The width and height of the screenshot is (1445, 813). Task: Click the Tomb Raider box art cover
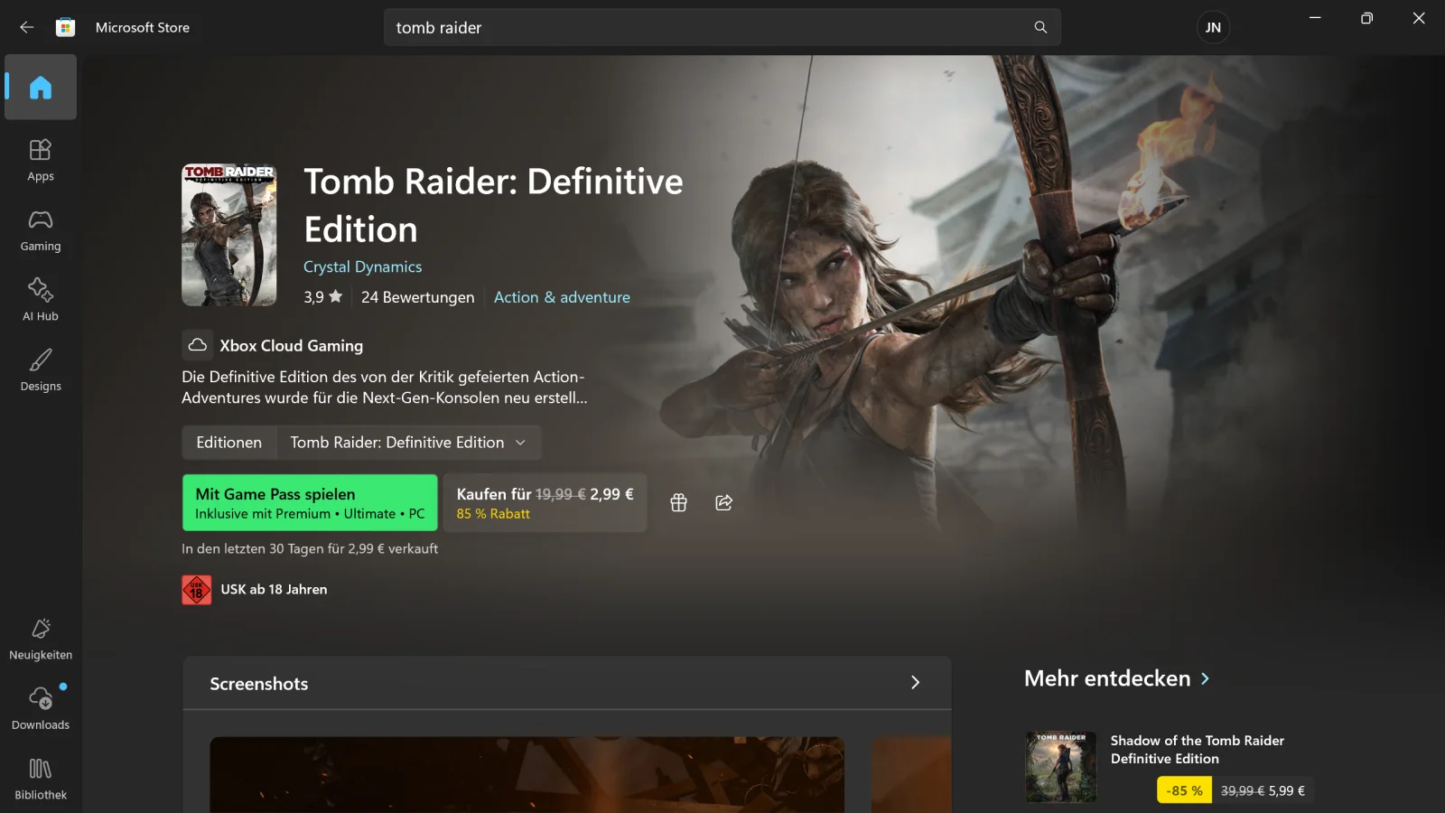(x=229, y=235)
